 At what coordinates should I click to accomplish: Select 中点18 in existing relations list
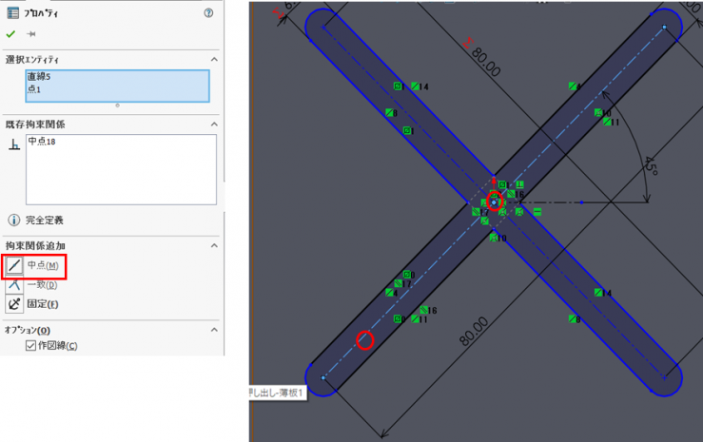coord(42,141)
